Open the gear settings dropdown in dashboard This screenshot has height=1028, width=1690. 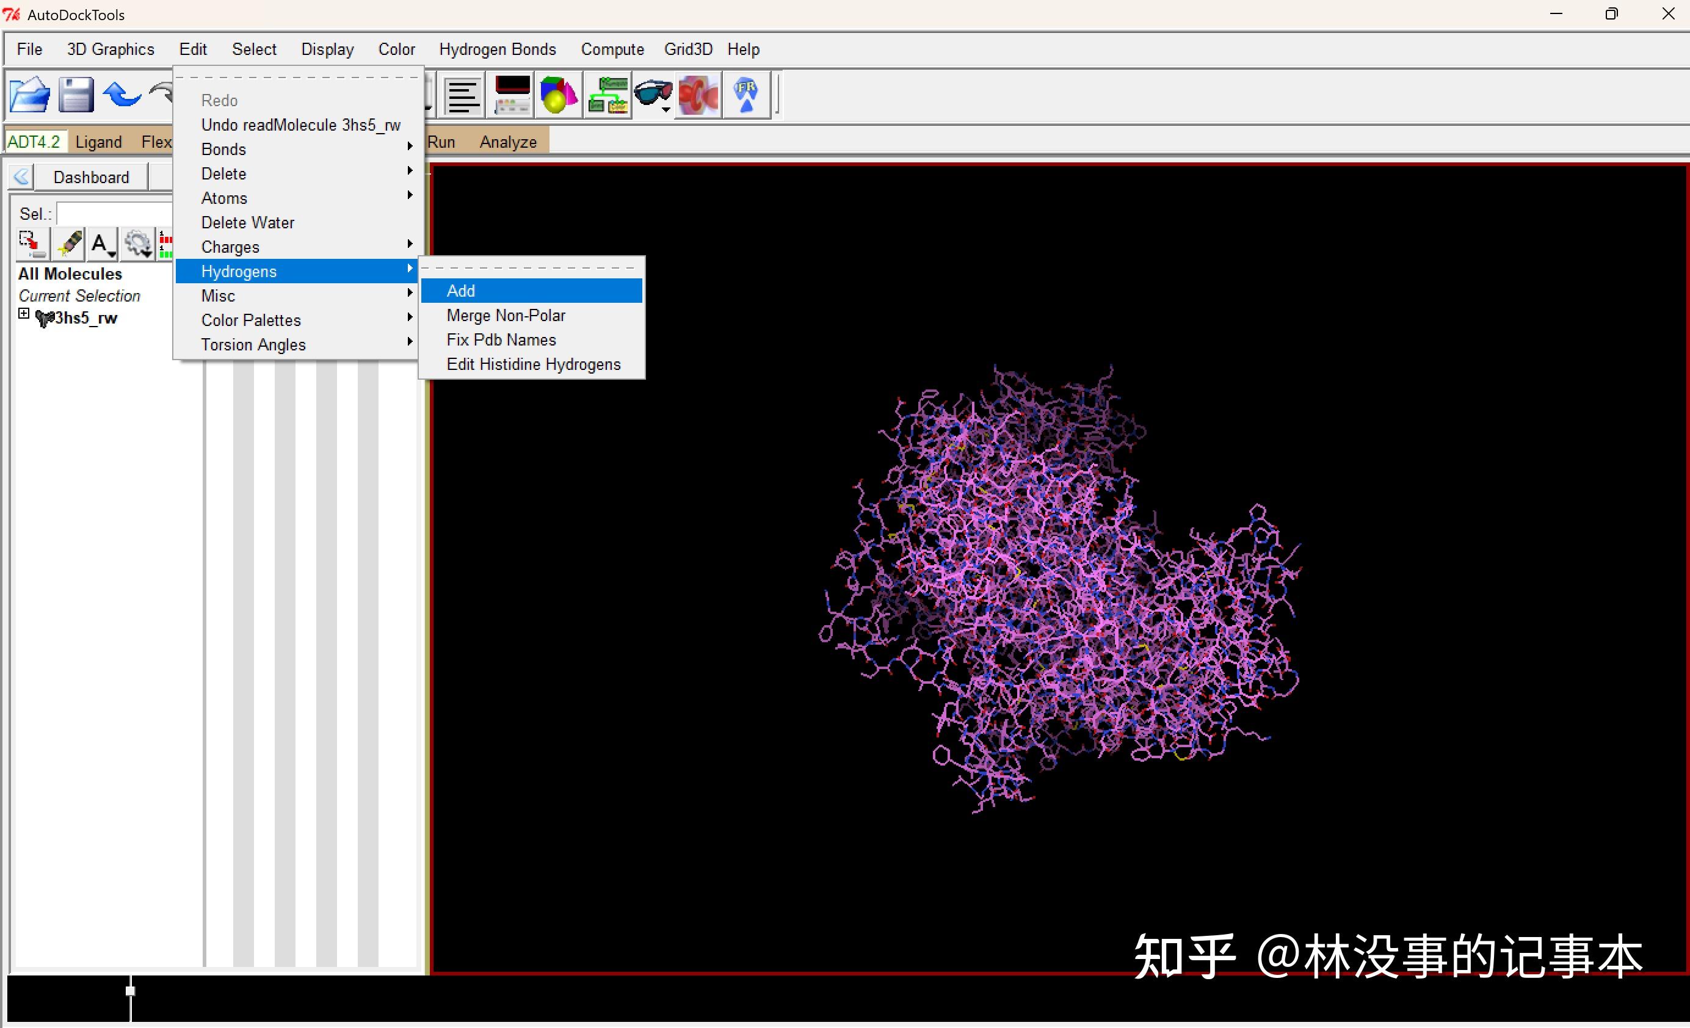click(139, 244)
